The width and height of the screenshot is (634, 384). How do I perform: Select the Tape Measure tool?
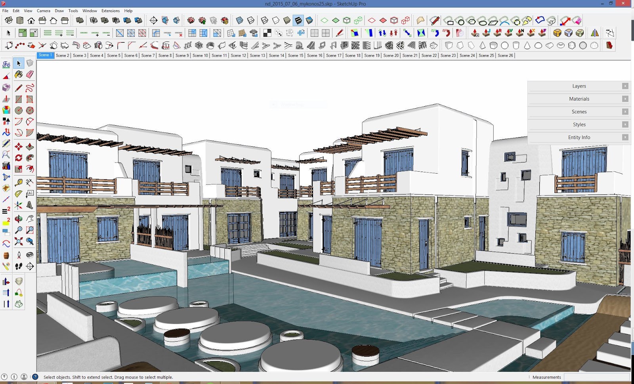click(x=19, y=182)
